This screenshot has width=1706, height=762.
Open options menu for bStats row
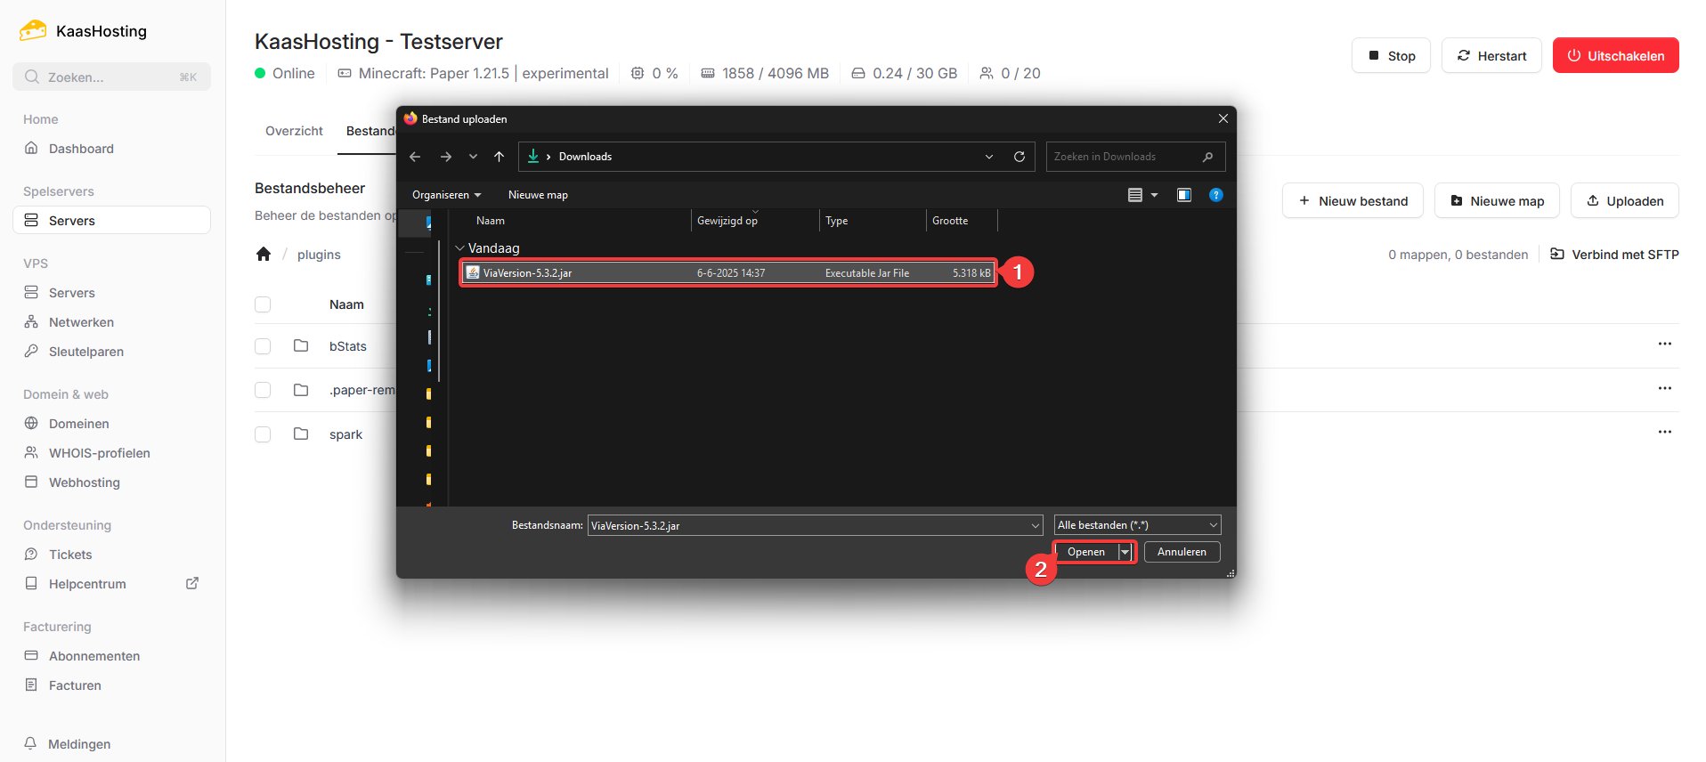[x=1664, y=345]
